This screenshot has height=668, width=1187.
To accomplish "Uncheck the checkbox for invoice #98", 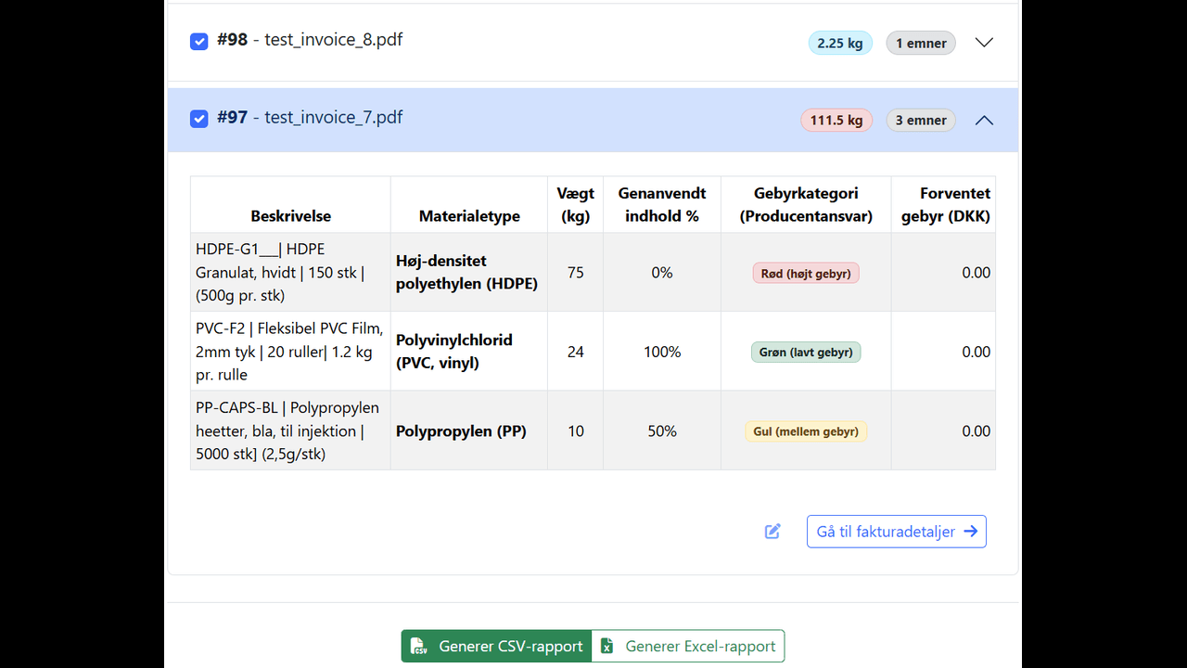I will 198,42.
